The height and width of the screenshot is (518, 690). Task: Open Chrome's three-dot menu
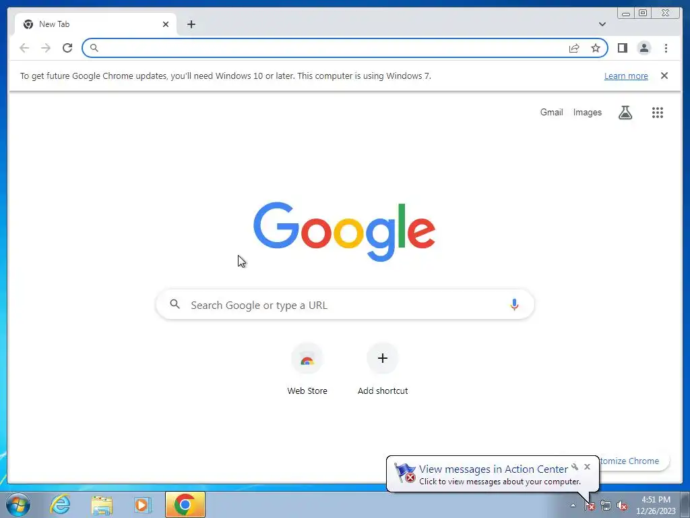(666, 48)
